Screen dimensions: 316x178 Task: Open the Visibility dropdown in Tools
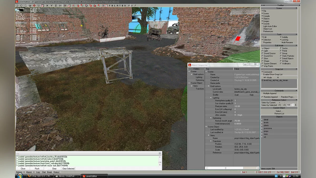click(x=284, y=37)
